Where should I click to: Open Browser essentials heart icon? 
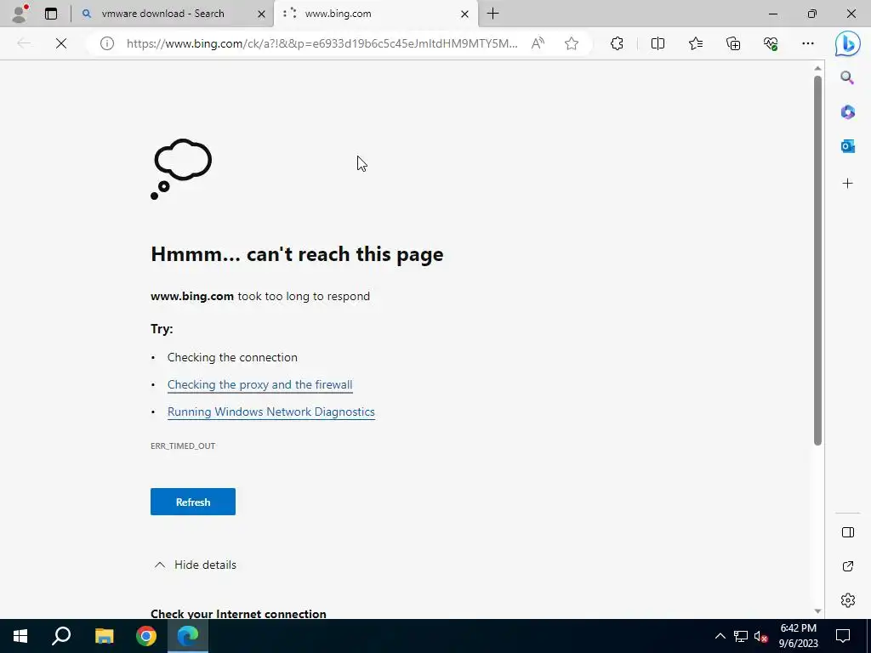click(771, 43)
